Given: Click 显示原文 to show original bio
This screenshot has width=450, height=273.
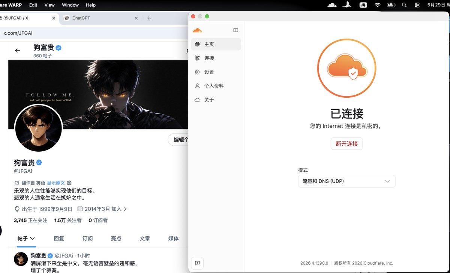Looking at the screenshot, I should 56,183.
